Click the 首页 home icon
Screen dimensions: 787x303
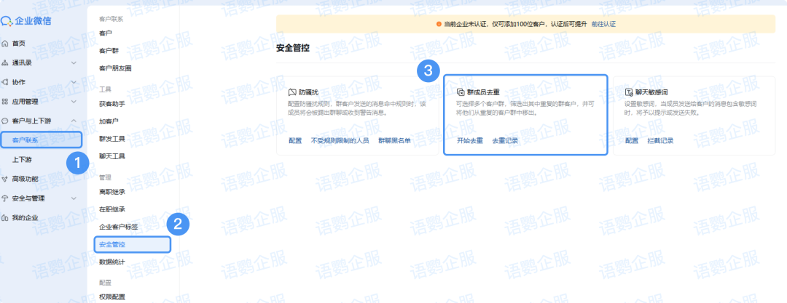6,44
